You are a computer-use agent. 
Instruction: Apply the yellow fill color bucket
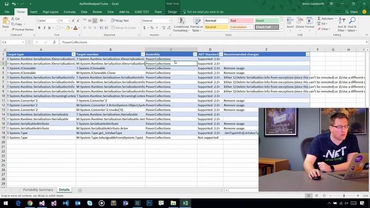click(x=68, y=28)
